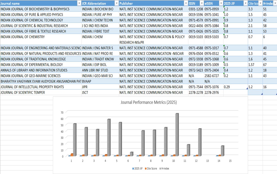Select cell INDIAN JOURNAL OF GEO-MARINE SCIENCES
The width and height of the screenshot is (277, 174).
click(x=41, y=76)
